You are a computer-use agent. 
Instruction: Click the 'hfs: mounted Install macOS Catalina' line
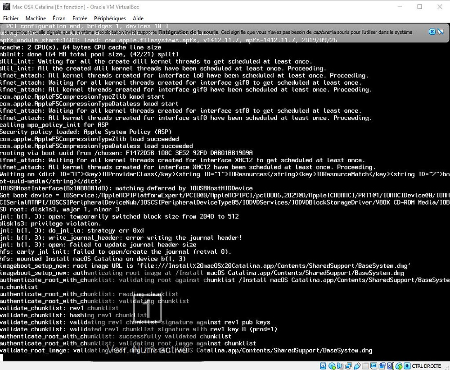(x=93, y=259)
